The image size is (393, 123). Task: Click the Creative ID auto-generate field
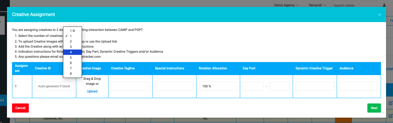pos(54,86)
